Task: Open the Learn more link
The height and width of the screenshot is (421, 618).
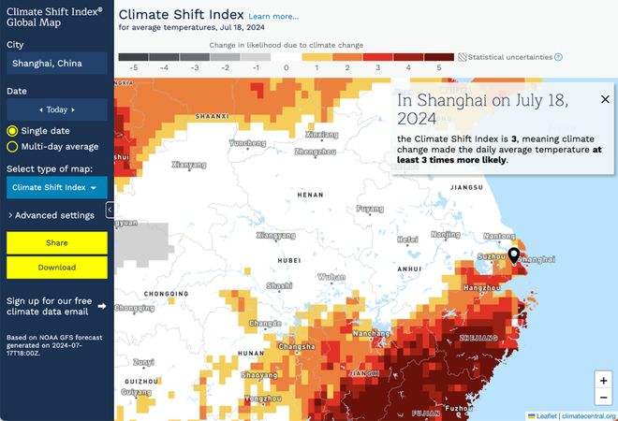Action: click(273, 17)
